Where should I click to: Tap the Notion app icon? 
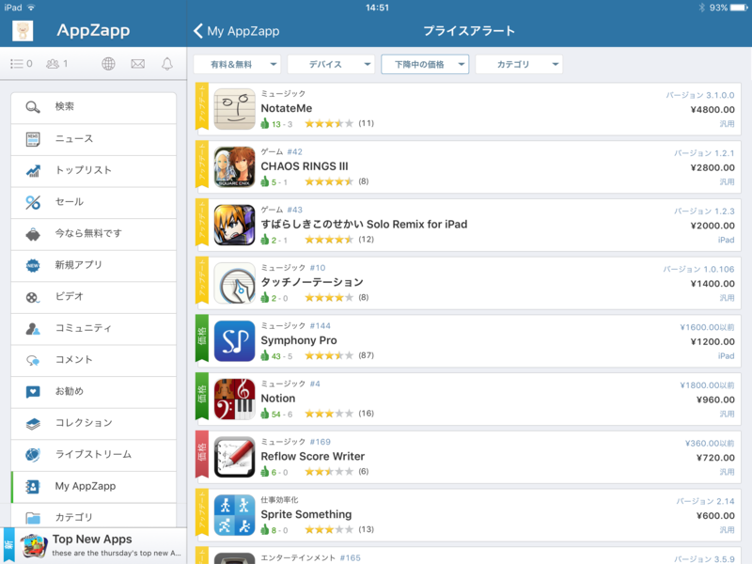click(x=234, y=399)
